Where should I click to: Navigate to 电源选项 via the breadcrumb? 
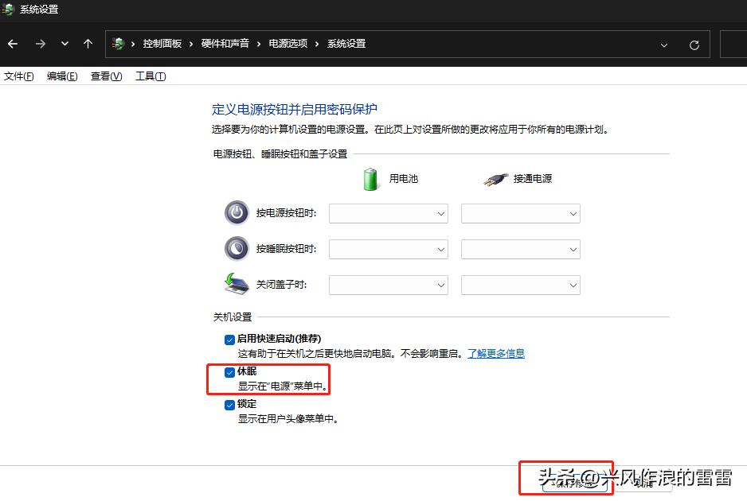coord(287,44)
